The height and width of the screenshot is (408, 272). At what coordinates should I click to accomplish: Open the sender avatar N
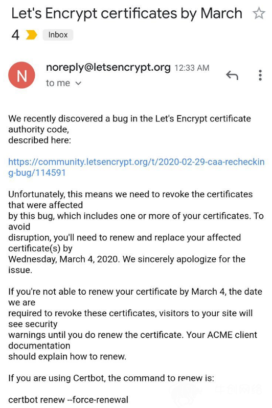coord(22,75)
